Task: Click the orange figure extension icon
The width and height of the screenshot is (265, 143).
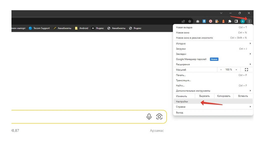Action: [x=223, y=21]
